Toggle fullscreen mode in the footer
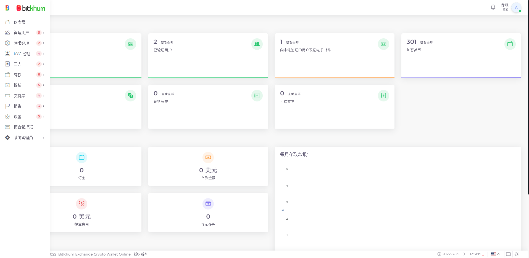Screen dimensions: 529x258 tap(508, 254)
